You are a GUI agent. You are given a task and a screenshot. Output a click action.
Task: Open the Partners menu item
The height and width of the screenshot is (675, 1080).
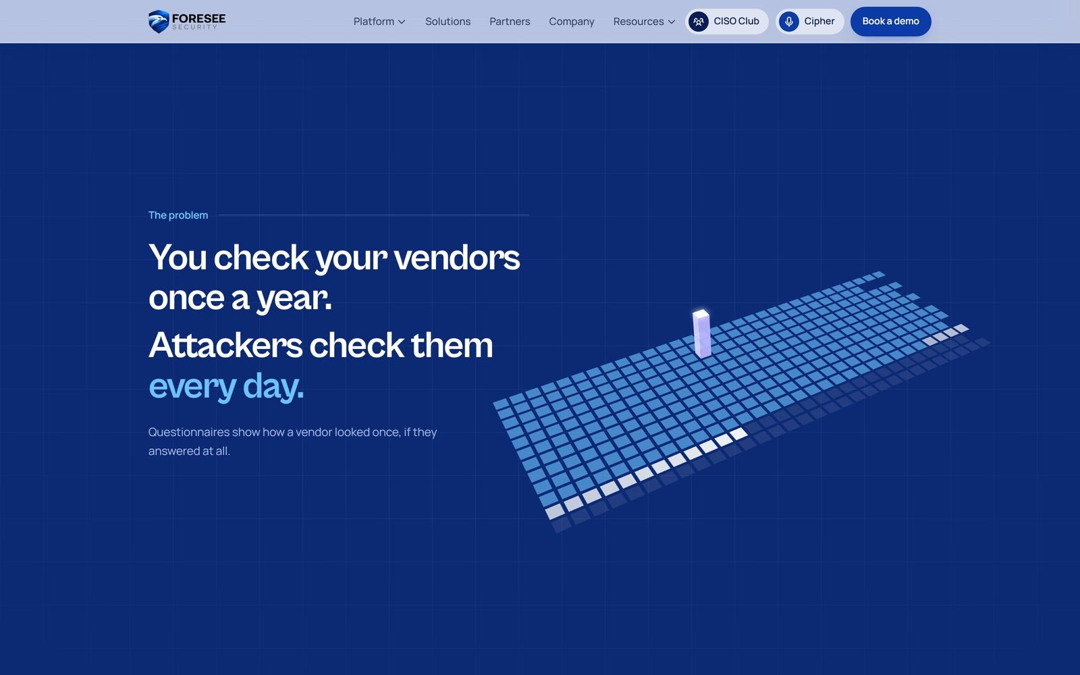click(x=510, y=22)
